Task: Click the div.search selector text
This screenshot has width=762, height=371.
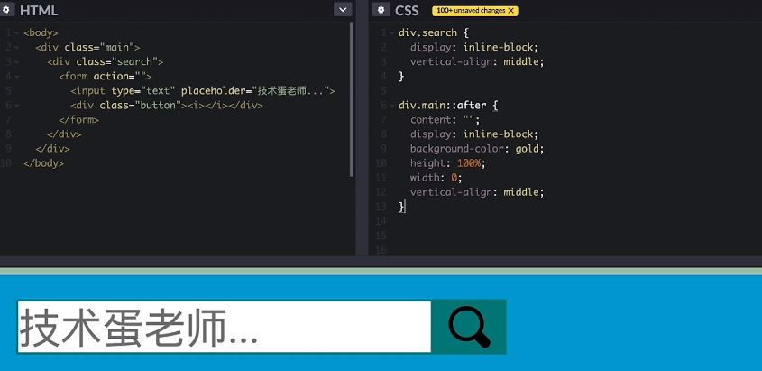Action: 427,33
